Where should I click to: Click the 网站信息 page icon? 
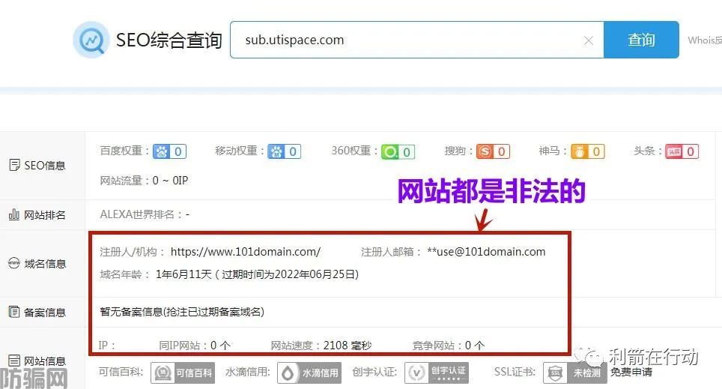[x=14, y=361]
